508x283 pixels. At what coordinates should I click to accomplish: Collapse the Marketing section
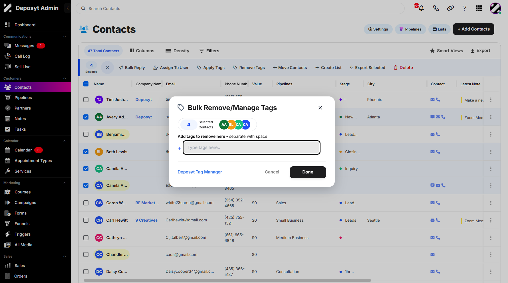point(64,183)
